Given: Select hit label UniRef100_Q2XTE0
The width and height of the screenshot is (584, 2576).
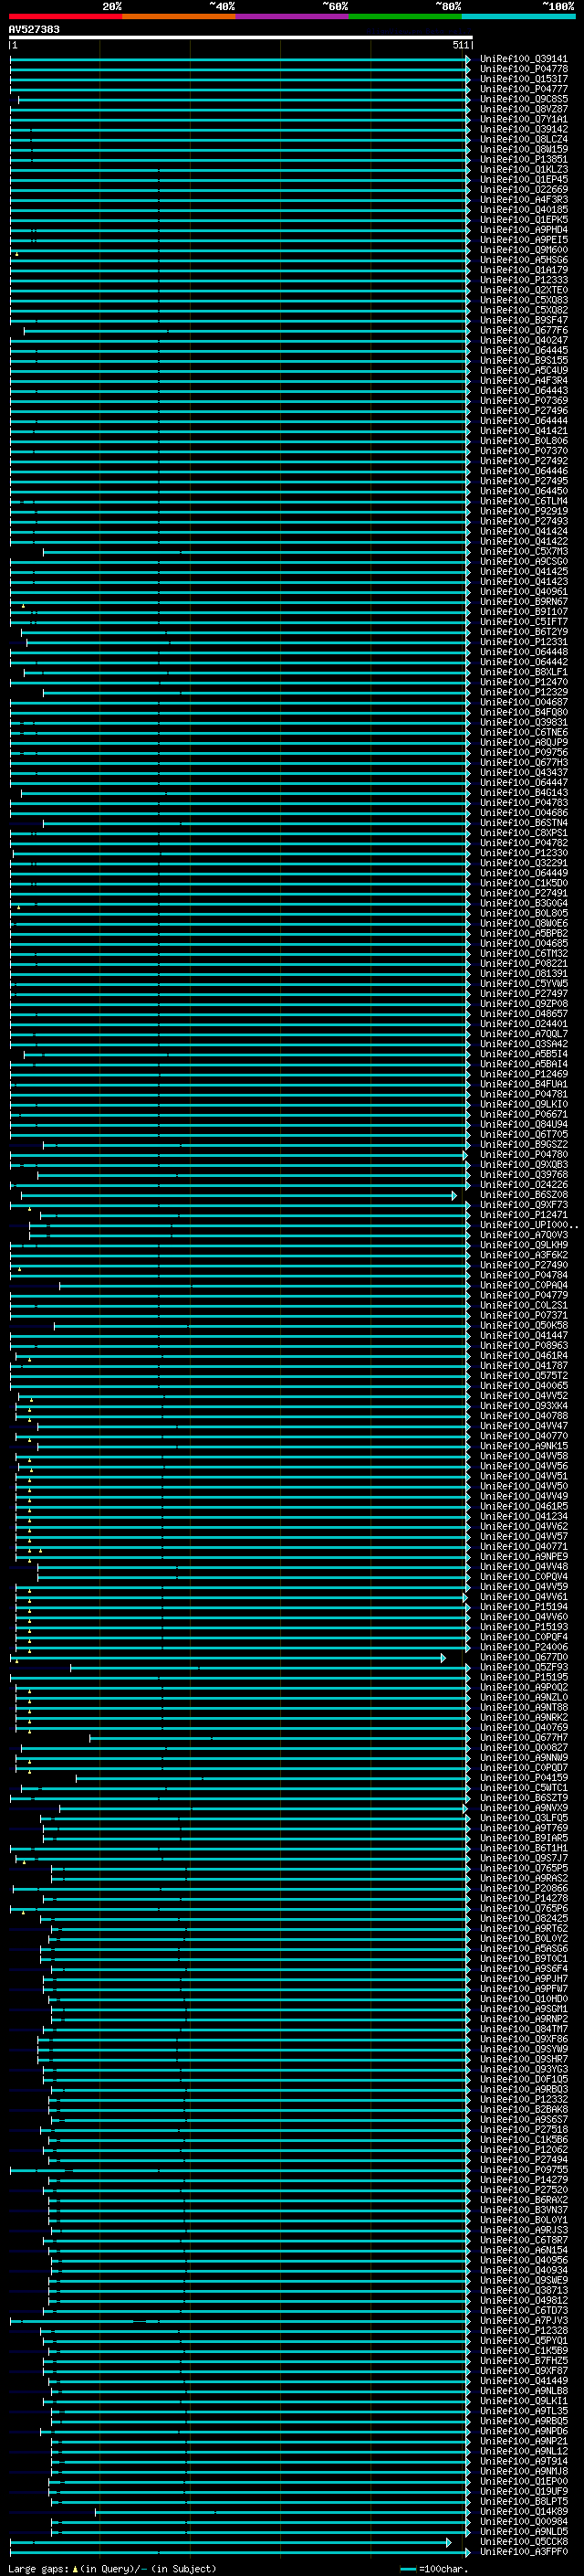Looking at the screenshot, I should (523, 290).
